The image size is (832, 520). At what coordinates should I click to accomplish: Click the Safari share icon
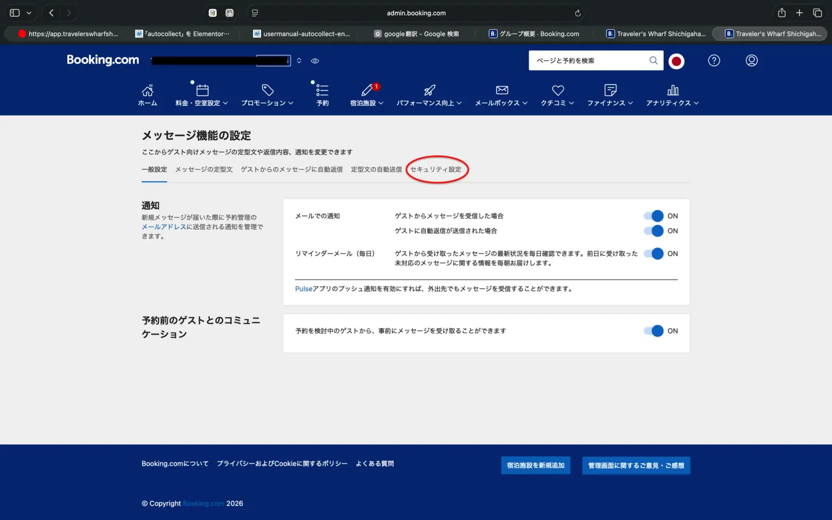pyautogui.click(x=781, y=13)
